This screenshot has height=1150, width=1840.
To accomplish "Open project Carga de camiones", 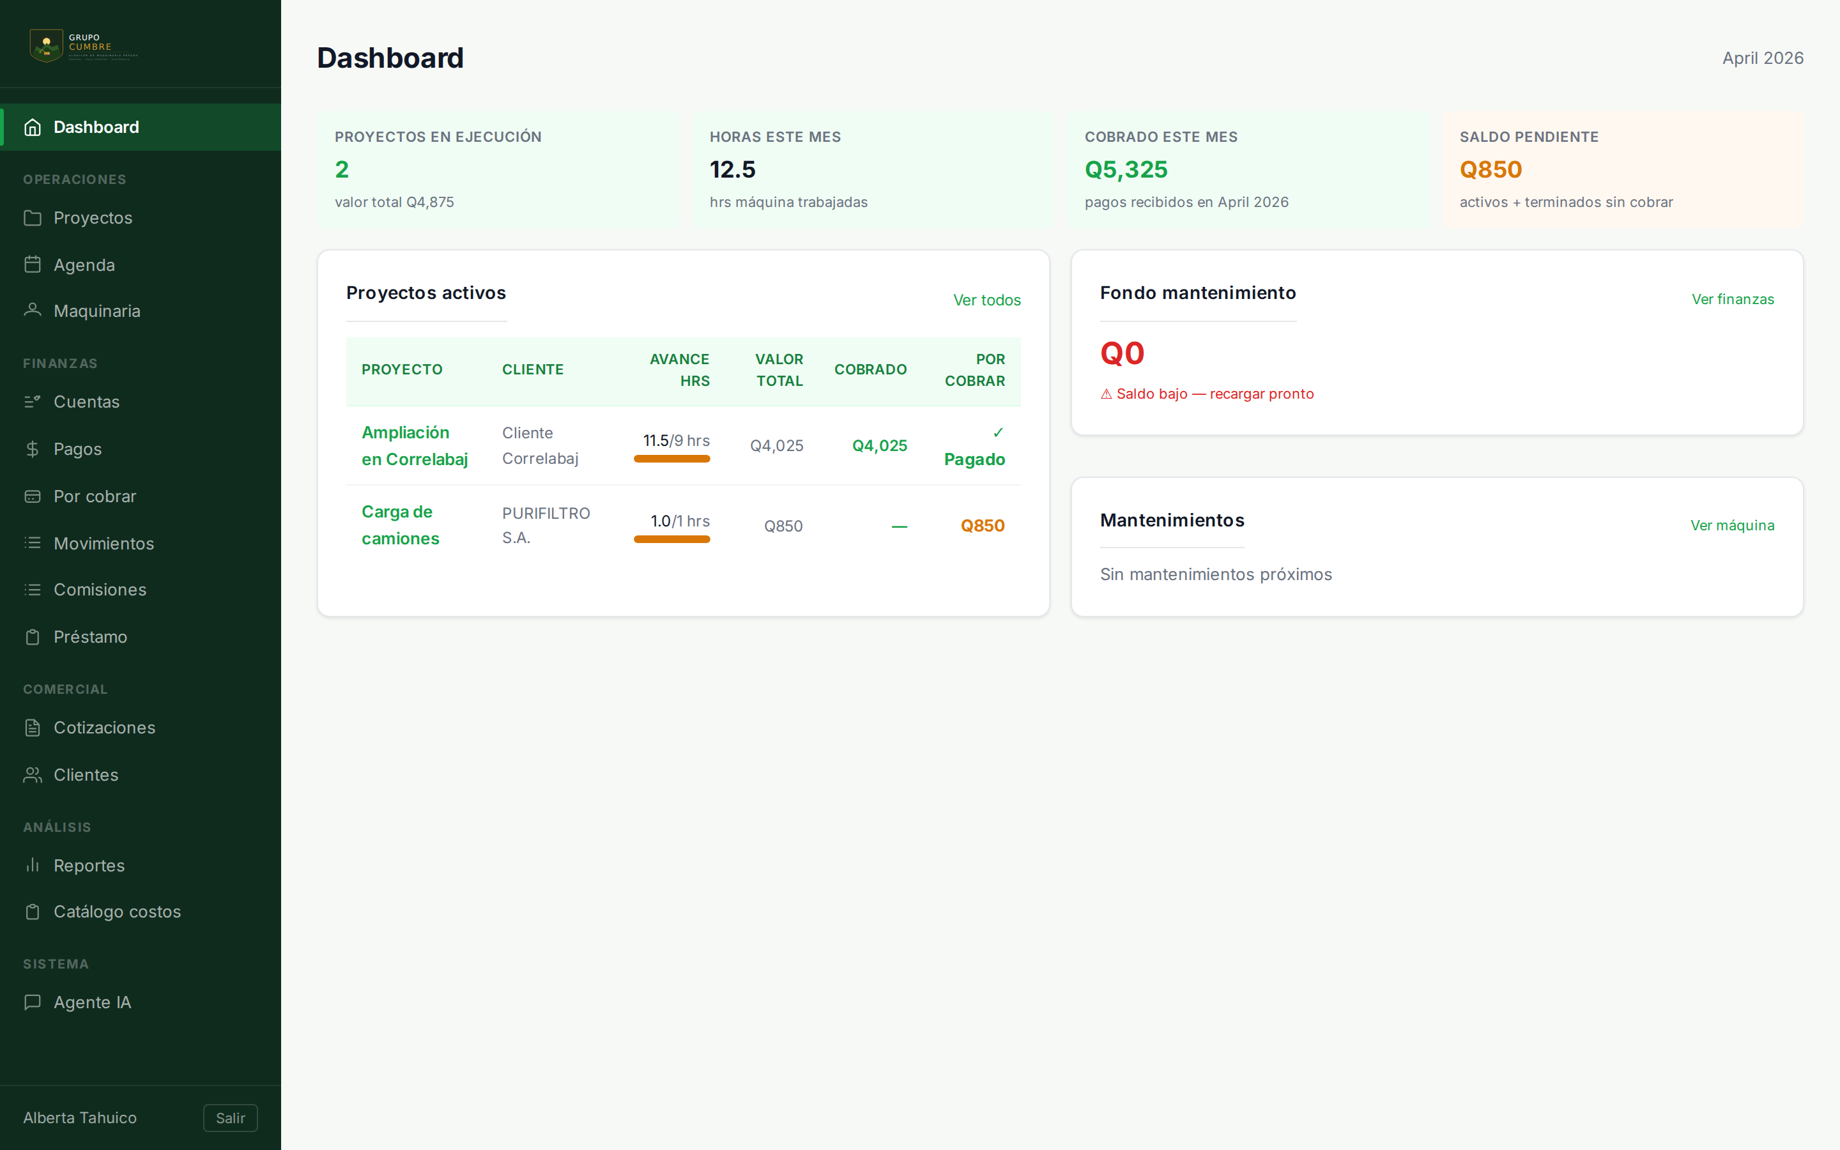I will 401,526.
